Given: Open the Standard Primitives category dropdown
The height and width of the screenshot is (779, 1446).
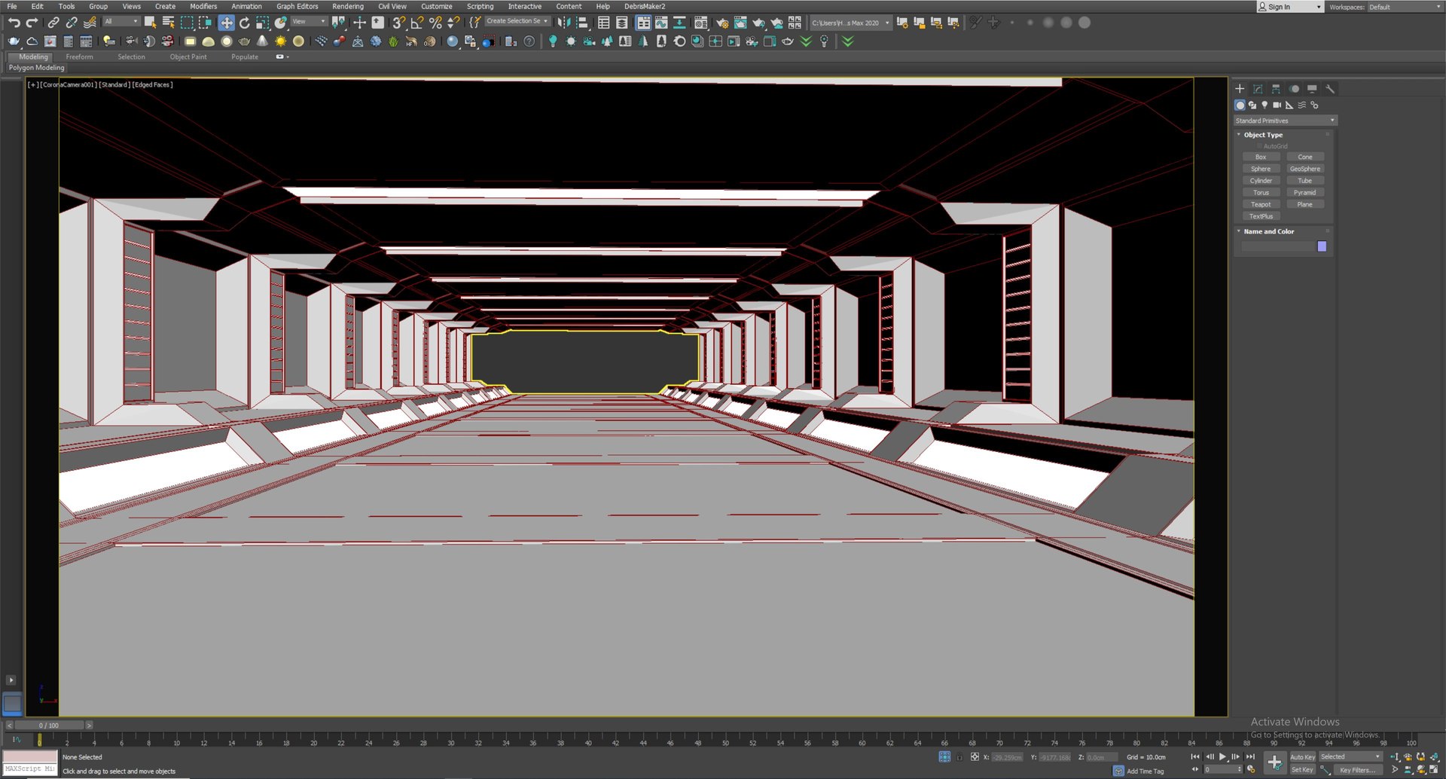Looking at the screenshot, I should click(1285, 121).
